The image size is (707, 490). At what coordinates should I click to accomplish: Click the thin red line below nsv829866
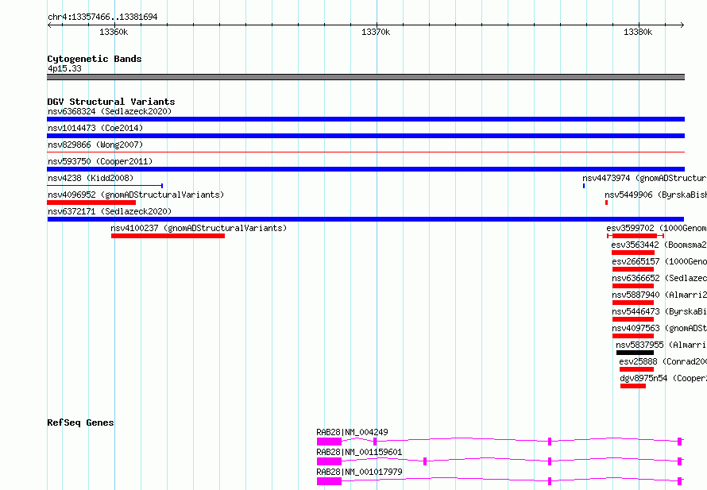click(x=365, y=152)
